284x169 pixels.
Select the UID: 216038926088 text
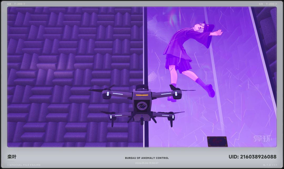(x=252, y=157)
